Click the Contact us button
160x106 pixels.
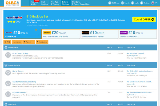click(x=42, y=42)
